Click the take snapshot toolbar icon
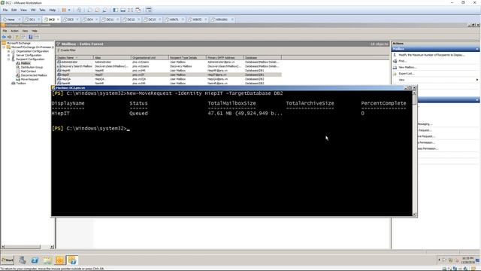The width and height of the screenshot is (481, 271). coord(89,10)
